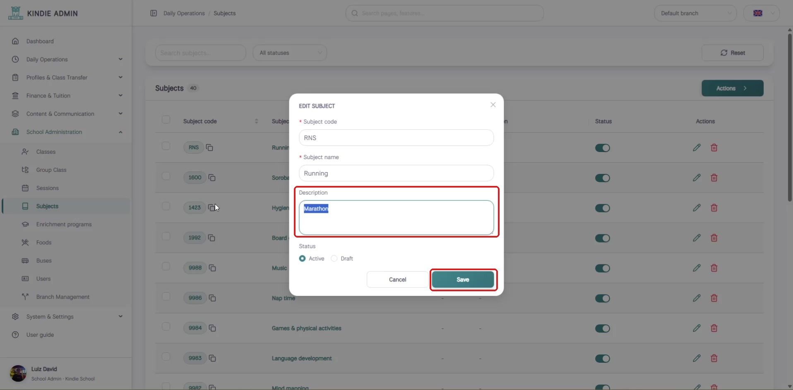Click the edit pencil in the Nap time row
The width and height of the screenshot is (793, 390).
pyautogui.click(x=697, y=298)
